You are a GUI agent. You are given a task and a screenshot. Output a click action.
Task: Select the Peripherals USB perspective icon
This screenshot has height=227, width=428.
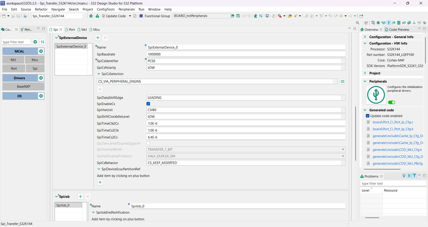click(389, 23)
